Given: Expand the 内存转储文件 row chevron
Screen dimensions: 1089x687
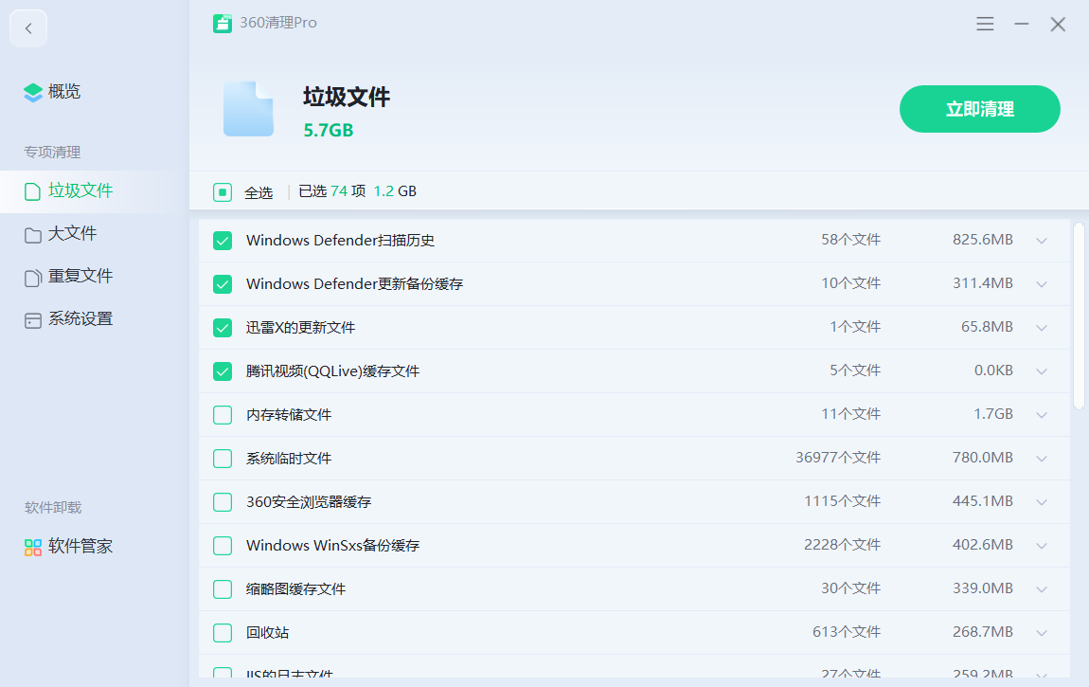Looking at the screenshot, I should 1042,415.
